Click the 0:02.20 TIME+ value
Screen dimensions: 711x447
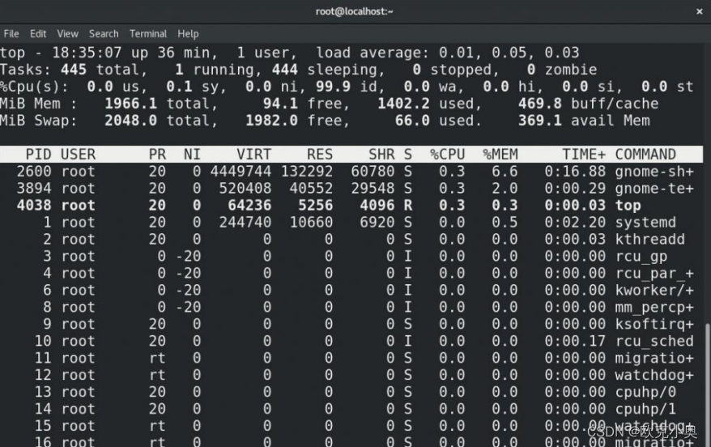pos(575,222)
